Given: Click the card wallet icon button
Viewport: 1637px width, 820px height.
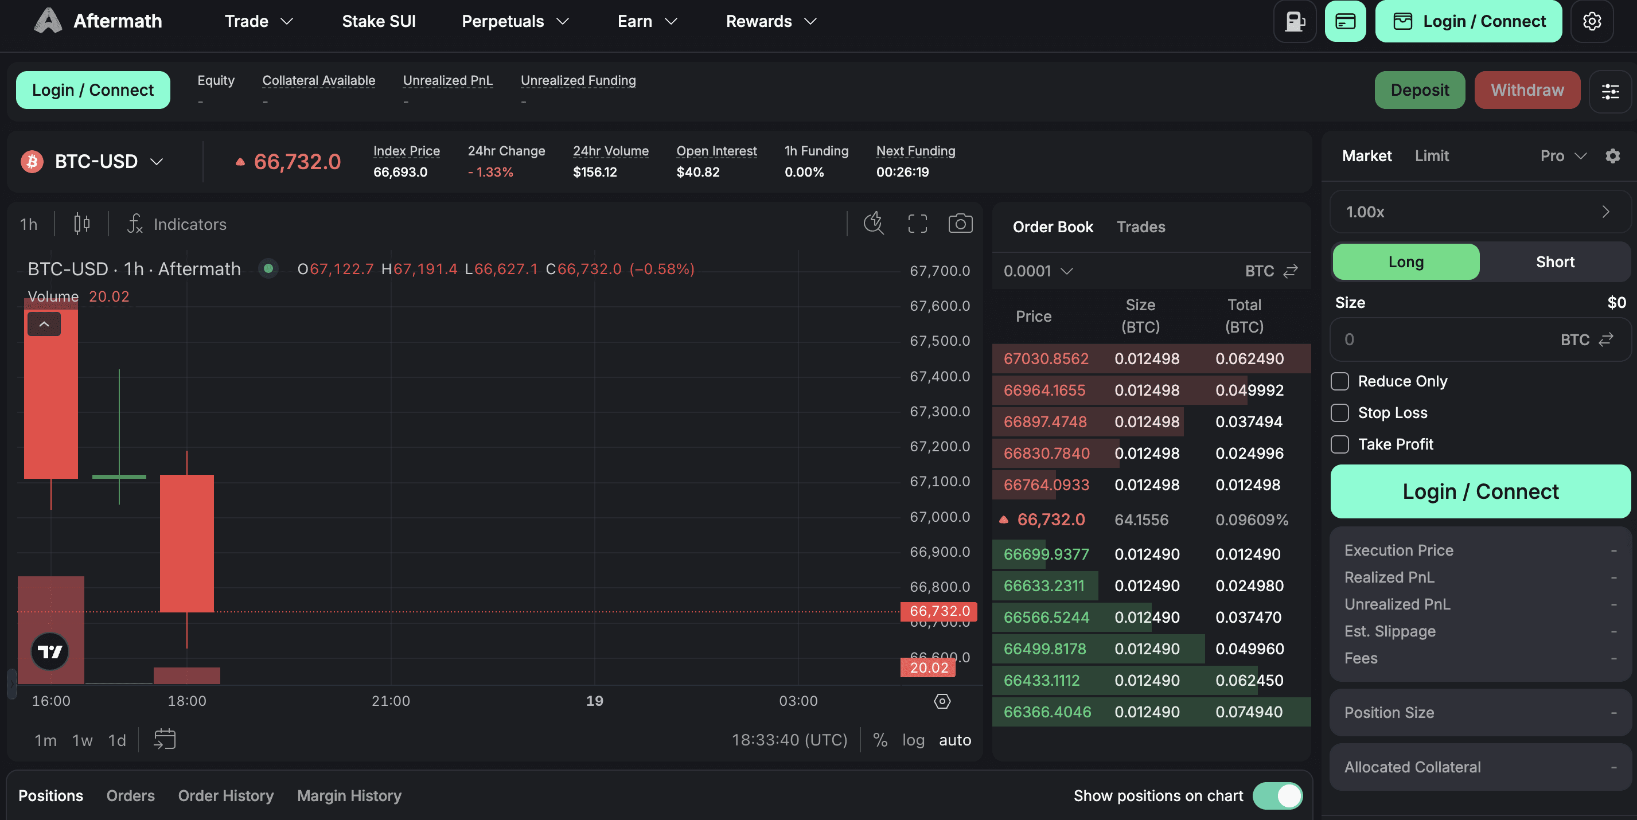Looking at the screenshot, I should coord(1345,22).
